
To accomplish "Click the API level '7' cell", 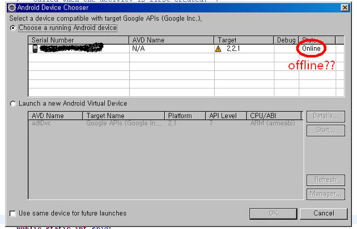I will [211, 123].
